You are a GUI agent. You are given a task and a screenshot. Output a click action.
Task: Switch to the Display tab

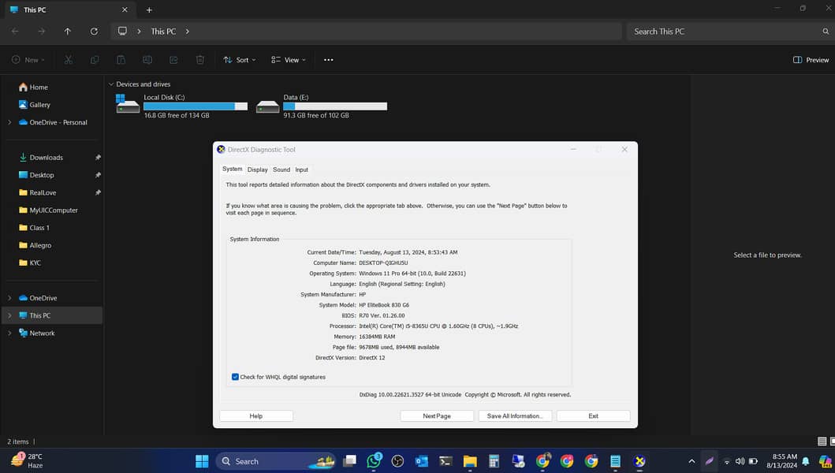[257, 169]
